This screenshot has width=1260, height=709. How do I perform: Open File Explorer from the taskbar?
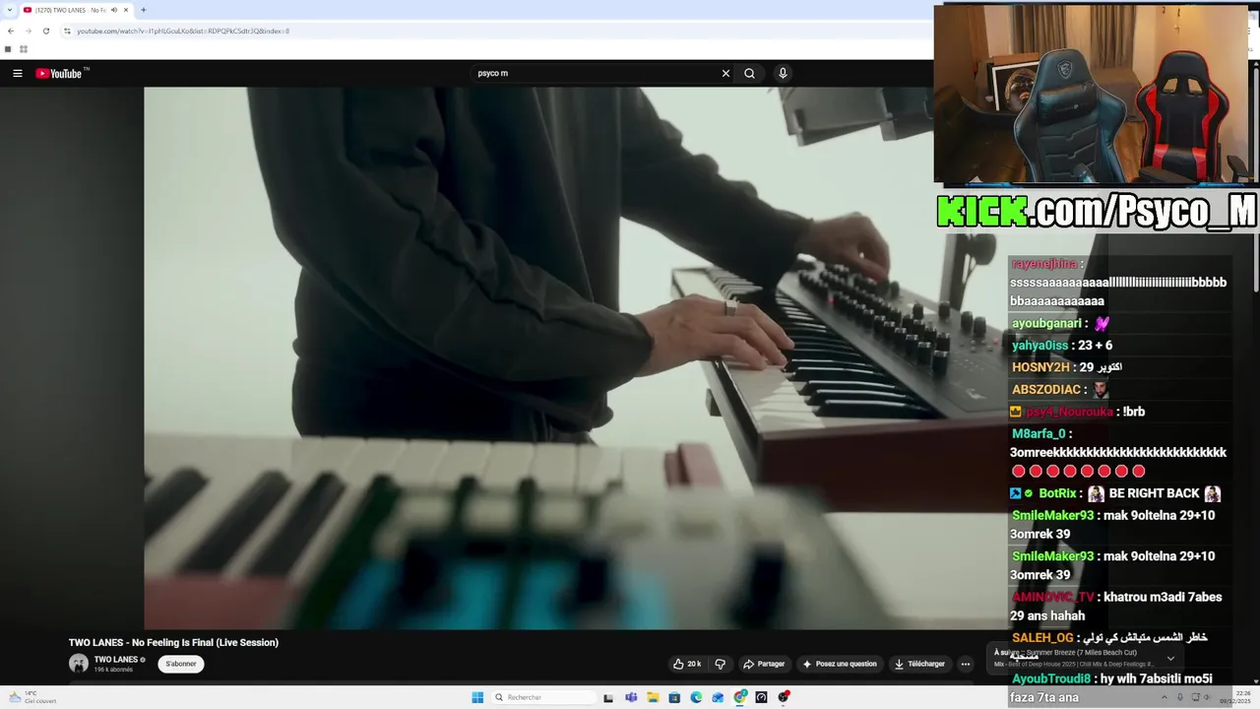point(652,697)
